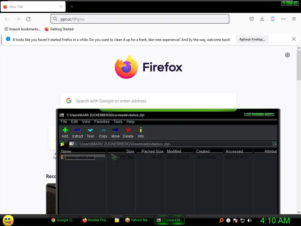Extract the archive using the Extract icon

click(78, 133)
